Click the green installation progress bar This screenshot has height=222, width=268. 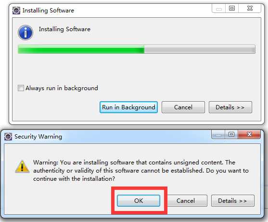(136, 49)
